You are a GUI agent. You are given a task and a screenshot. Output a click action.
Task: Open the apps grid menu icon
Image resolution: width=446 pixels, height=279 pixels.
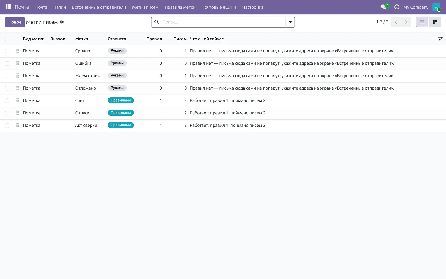(x=8, y=7)
